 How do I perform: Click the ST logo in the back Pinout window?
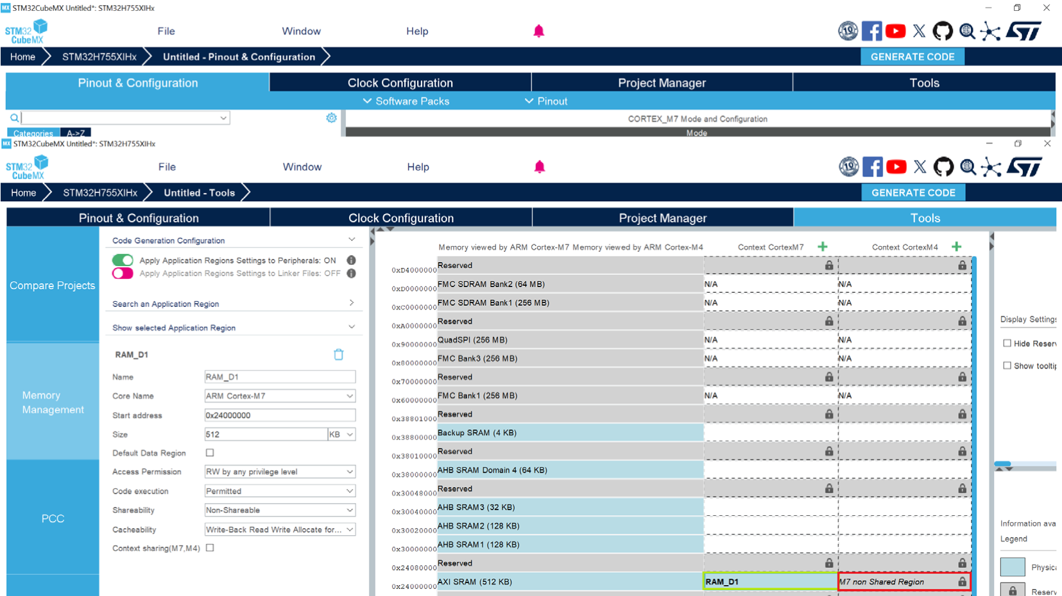coord(1023,31)
